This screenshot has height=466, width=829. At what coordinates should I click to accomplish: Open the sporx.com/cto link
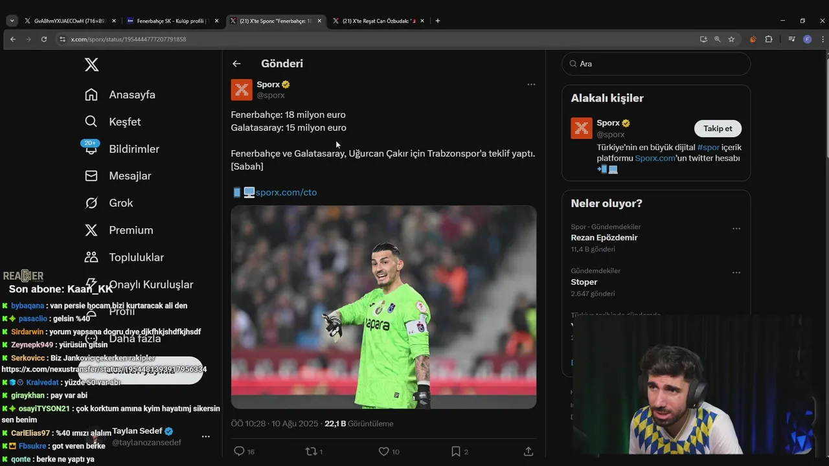pos(286,192)
